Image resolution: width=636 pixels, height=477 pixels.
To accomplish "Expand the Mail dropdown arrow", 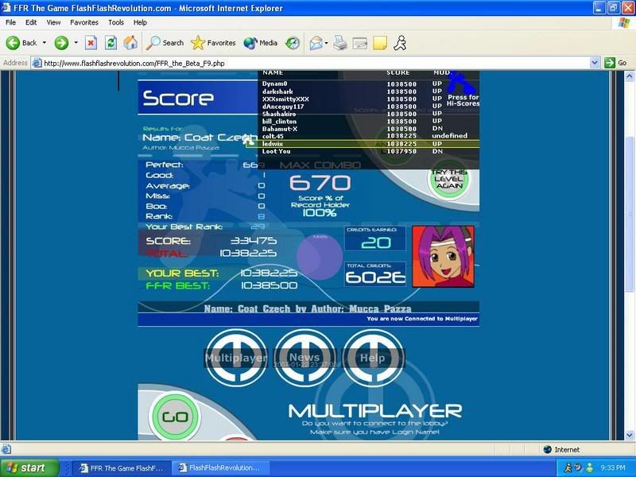I will [x=326, y=43].
